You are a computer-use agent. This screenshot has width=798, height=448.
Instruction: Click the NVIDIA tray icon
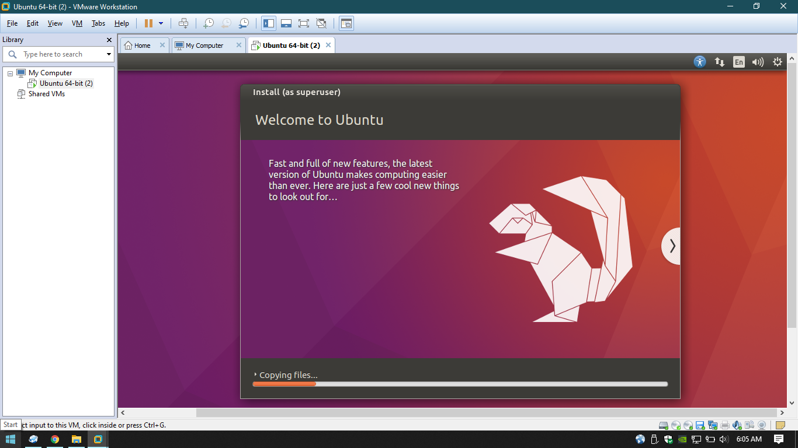click(x=682, y=439)
